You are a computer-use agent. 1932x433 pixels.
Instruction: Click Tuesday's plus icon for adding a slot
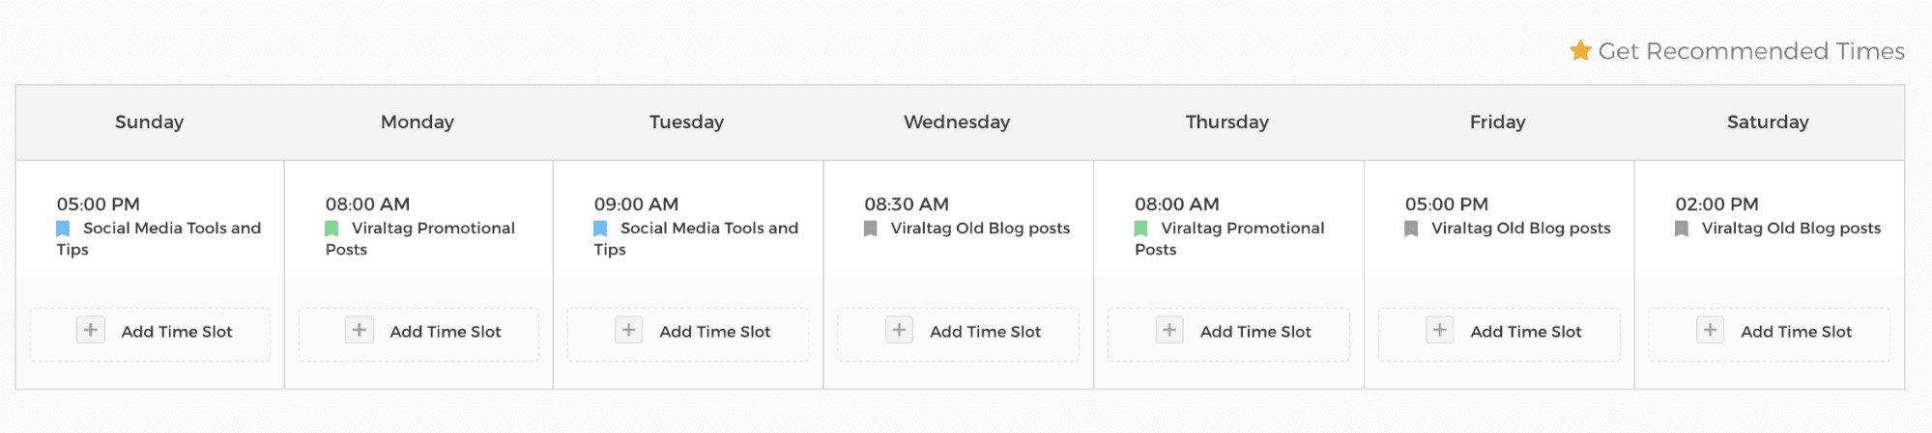click(x=628, y=330)
